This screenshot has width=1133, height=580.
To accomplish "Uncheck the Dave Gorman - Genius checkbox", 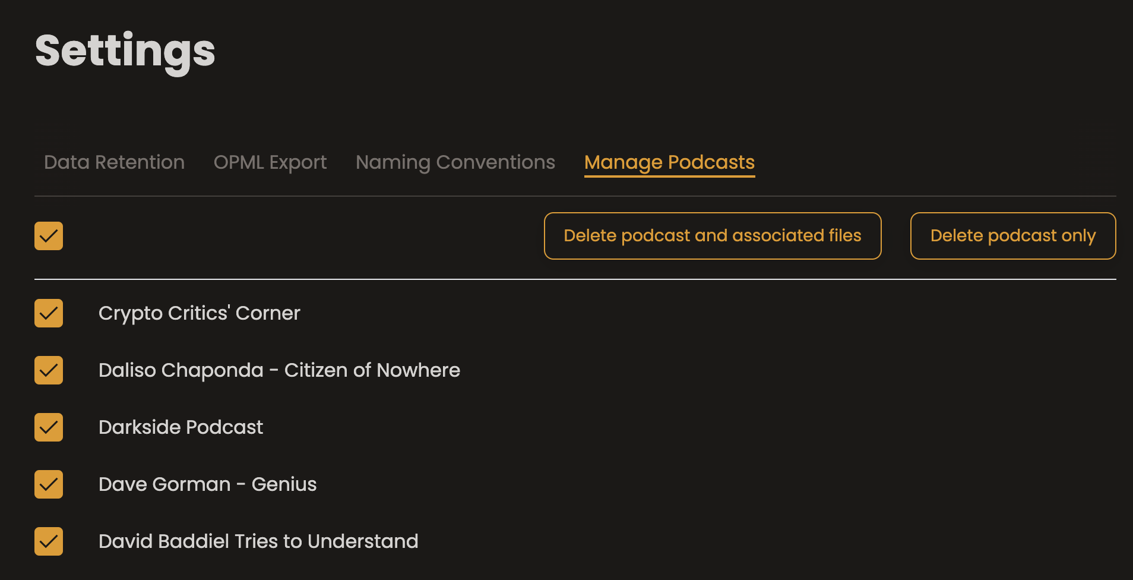I will pyautogui.click(x=49, y=484).
